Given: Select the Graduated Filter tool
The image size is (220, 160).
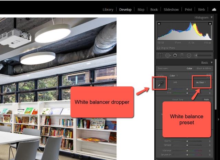Looking at the screenshot, I should pos(182,55).
